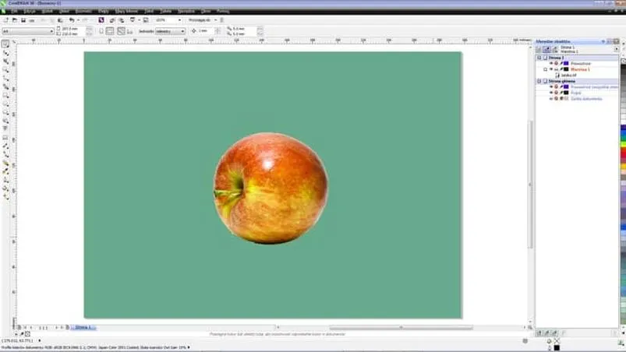Viewport: 626px width, 352px height.
Task: Click the page width field 297 mm
Action: (73, 29)
